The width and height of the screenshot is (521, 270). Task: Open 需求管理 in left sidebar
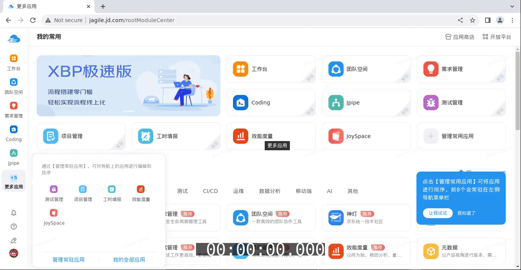tap(14, 110)
